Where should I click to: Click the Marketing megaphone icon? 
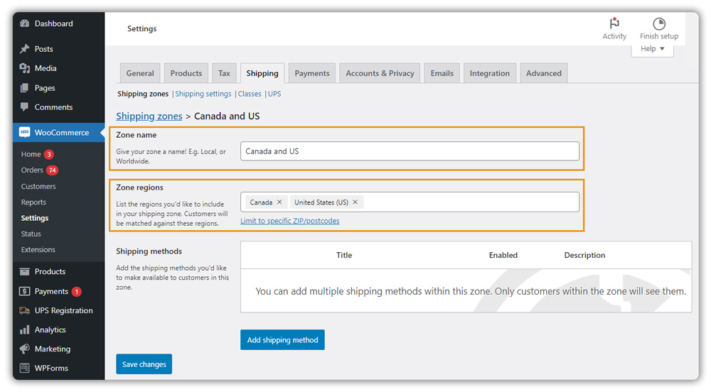(x=24, y=349)
